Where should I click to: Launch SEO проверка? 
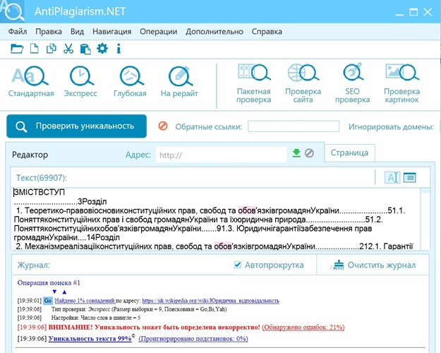[352, 83]
